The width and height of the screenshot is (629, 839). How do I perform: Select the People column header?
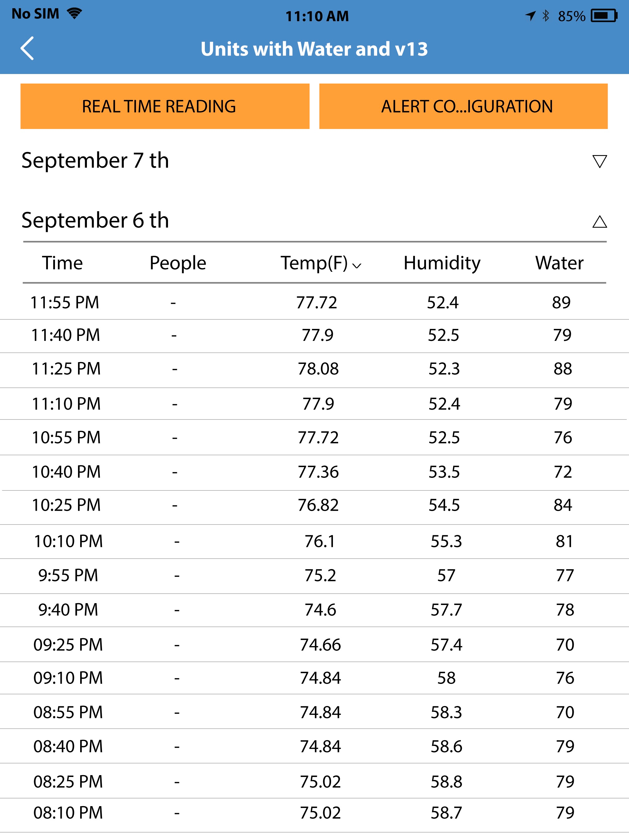[178, 263]
